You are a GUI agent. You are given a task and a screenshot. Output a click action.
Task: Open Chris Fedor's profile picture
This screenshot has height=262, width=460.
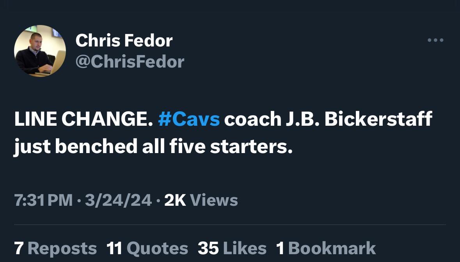pyautogui.click(x=40, y=51)
